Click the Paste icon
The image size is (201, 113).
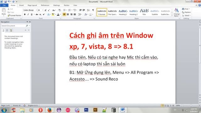click(4, 10)
